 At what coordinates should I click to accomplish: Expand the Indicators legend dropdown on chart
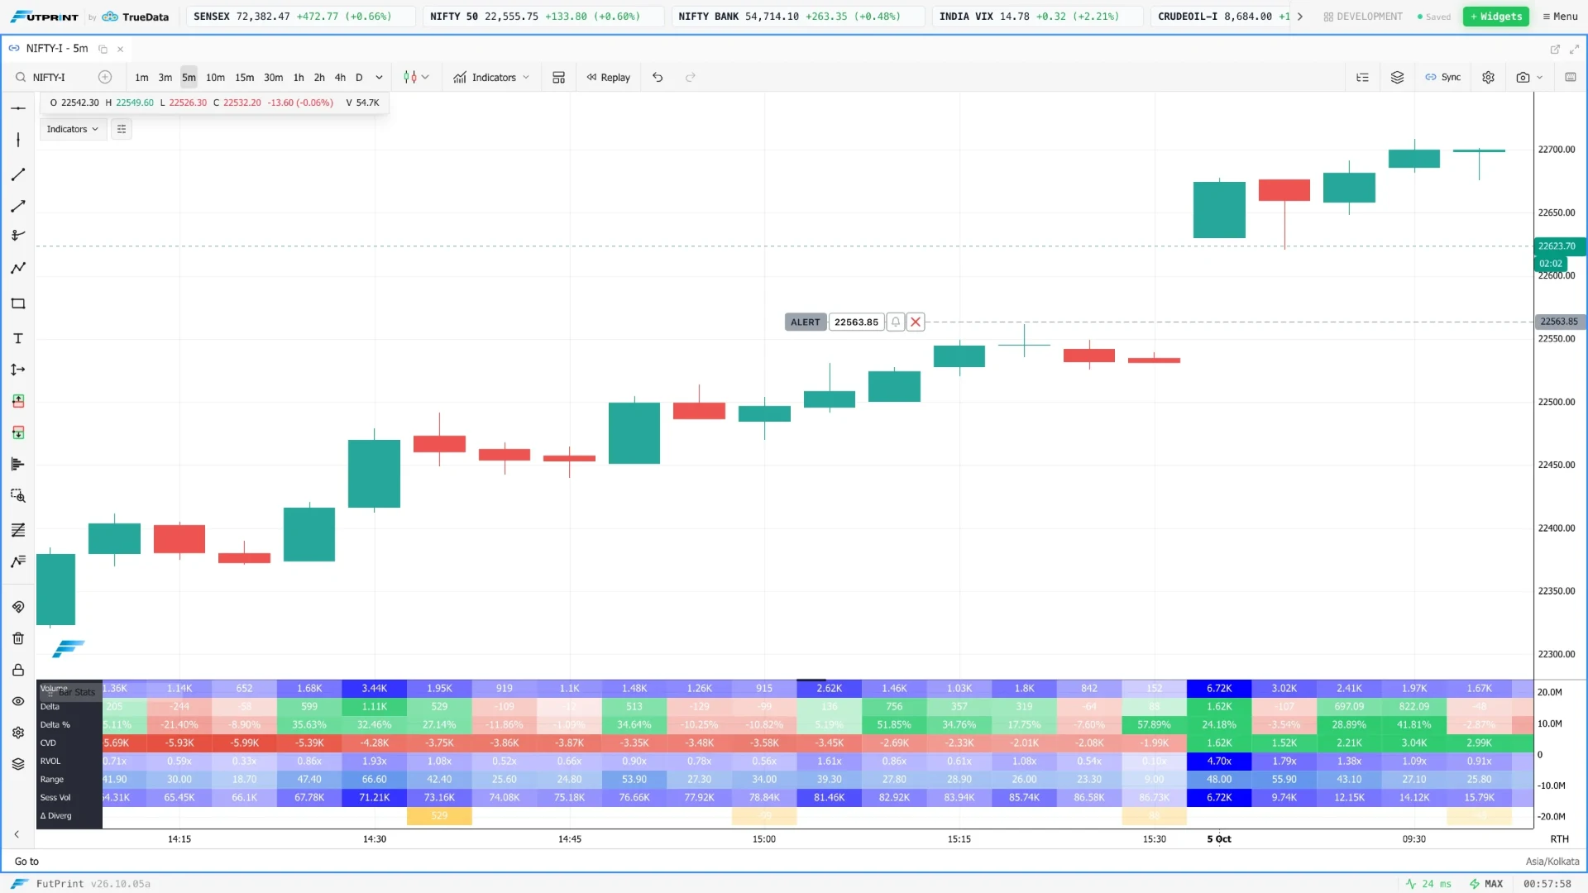point(73,129)
